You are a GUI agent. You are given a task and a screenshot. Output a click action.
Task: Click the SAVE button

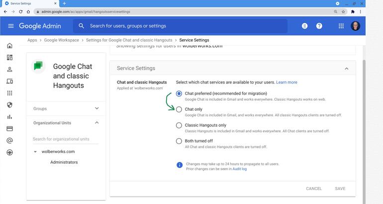[x=340, y=189]
